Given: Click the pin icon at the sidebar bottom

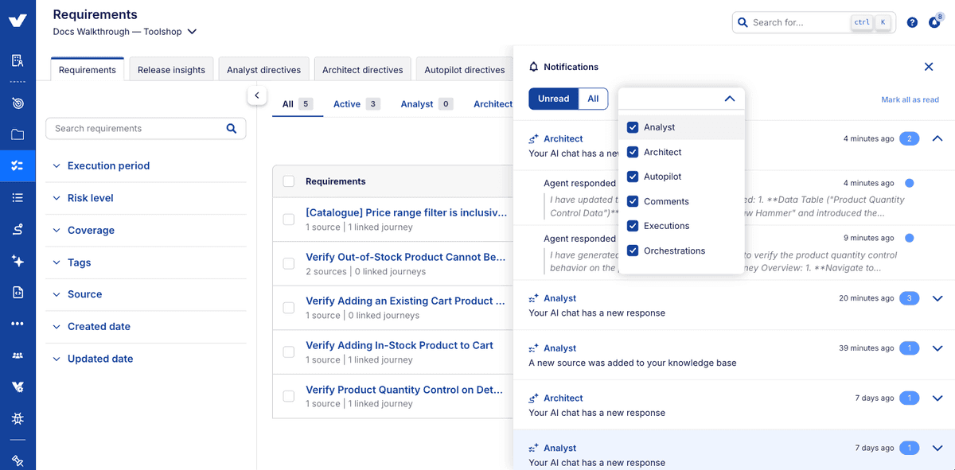Looking at the screenshot, I should click(x=18, y=460).
